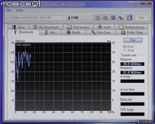This screenshot has width=155, height=124.
Task: Click the Minimum 30.0 MB/sec value
Action: (x=132, y=64)
